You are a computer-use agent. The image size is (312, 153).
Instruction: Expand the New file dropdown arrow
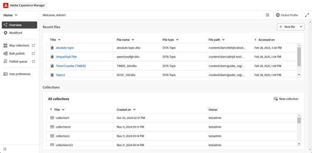pos(301,27)
